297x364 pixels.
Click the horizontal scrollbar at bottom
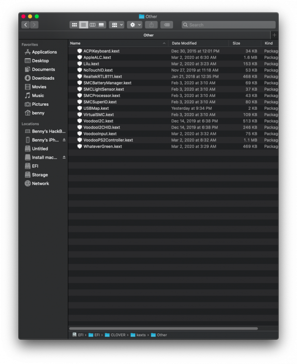[x=163, y=329]
